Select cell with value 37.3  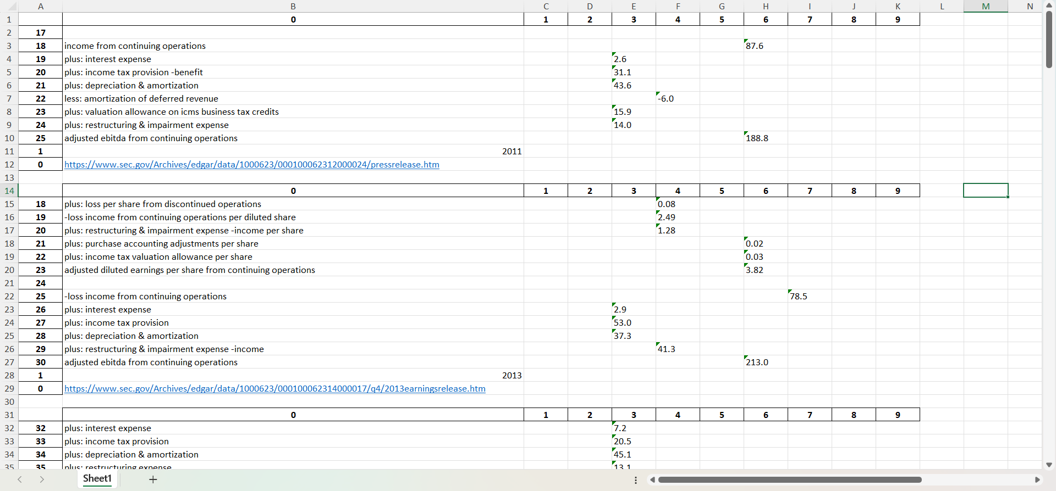(634, 336)
